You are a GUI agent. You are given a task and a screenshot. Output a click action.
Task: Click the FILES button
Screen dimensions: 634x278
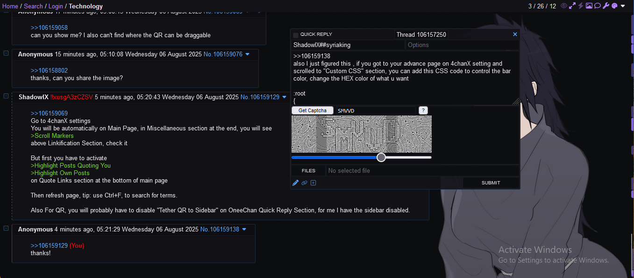pos(308,171)
